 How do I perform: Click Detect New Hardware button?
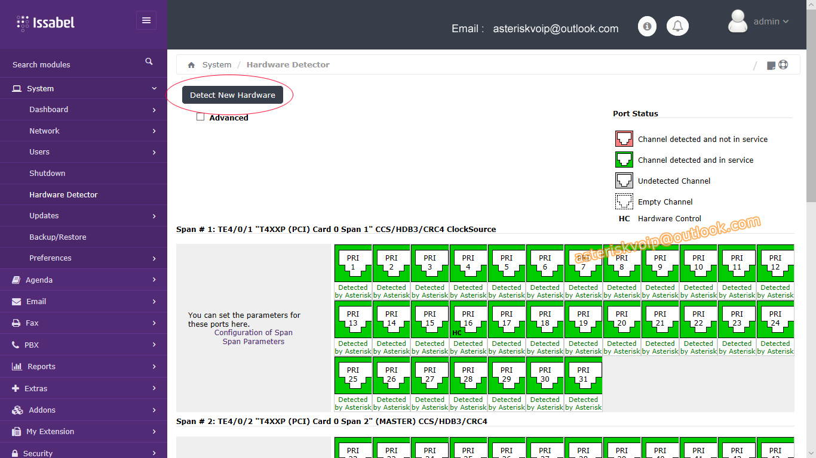(232, 95)
